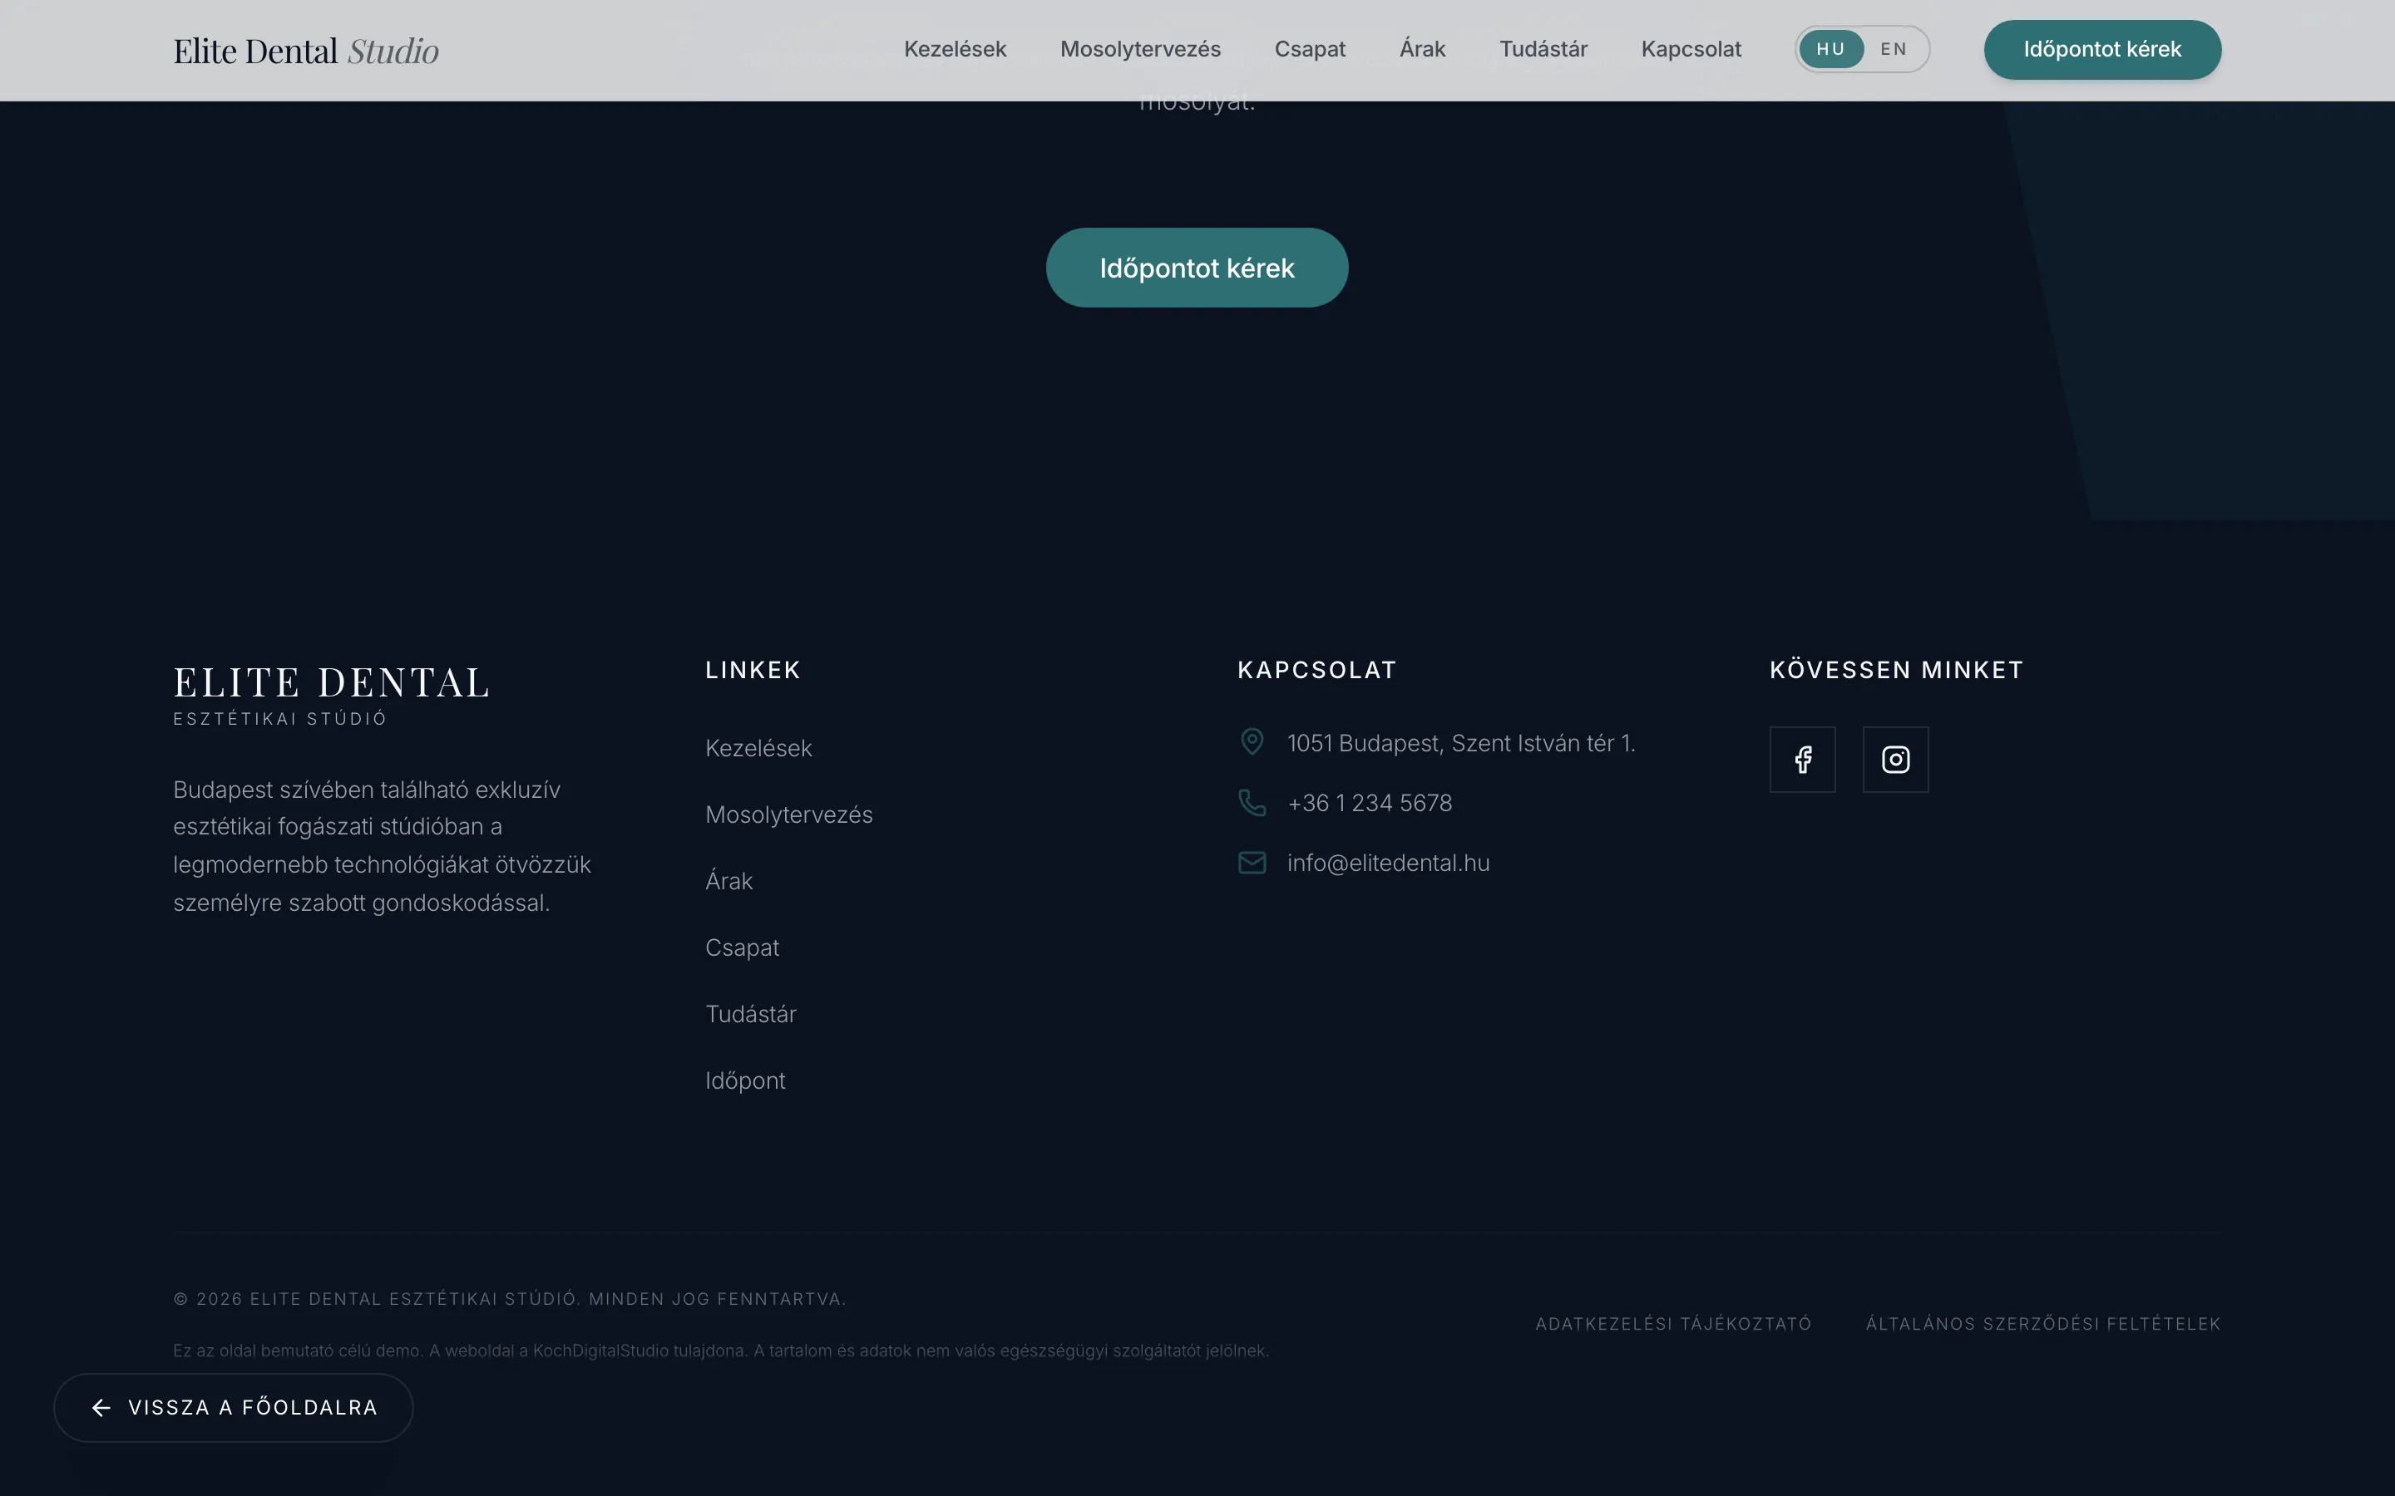
Task: Click the phone icon in footer
Action: [x=1252, y=802]
